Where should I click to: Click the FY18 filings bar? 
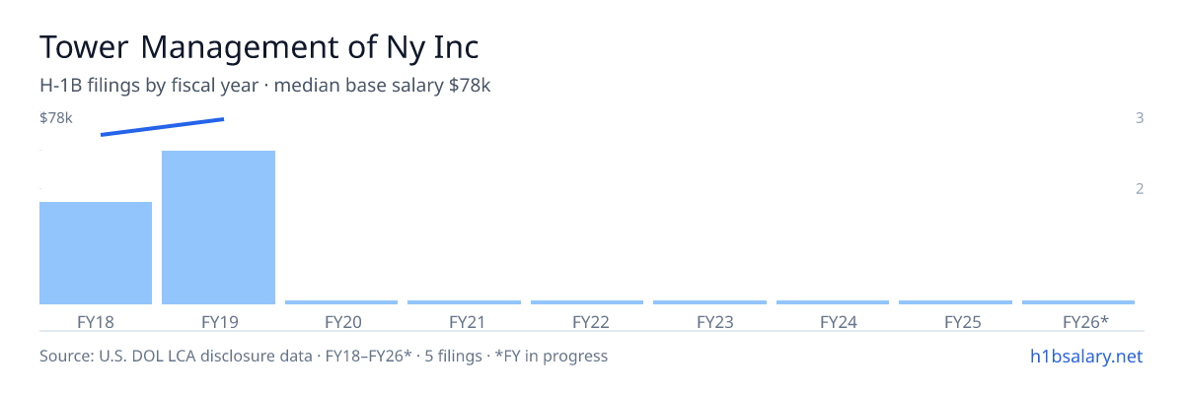tap(96, 253)
